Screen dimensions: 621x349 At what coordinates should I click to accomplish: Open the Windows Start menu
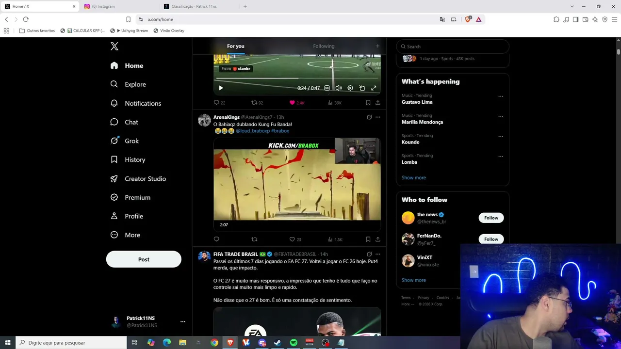(8, 343)
